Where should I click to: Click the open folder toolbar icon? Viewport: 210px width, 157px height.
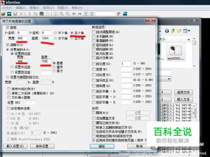pyautogui.click(x=3, y=14)
